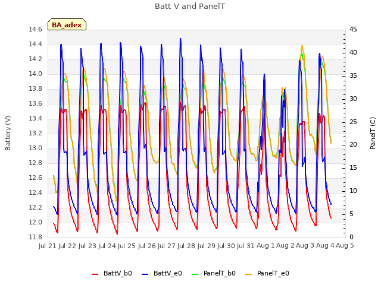Click the 15 tick on PanelT axis
Viewport: 381px width, 285px height.
(353, 167)
